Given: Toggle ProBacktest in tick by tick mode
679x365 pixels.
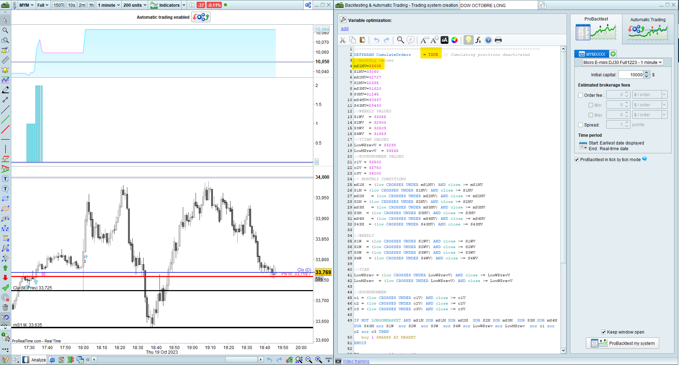Looking at the screenshot, I should [x=577, y=160].
